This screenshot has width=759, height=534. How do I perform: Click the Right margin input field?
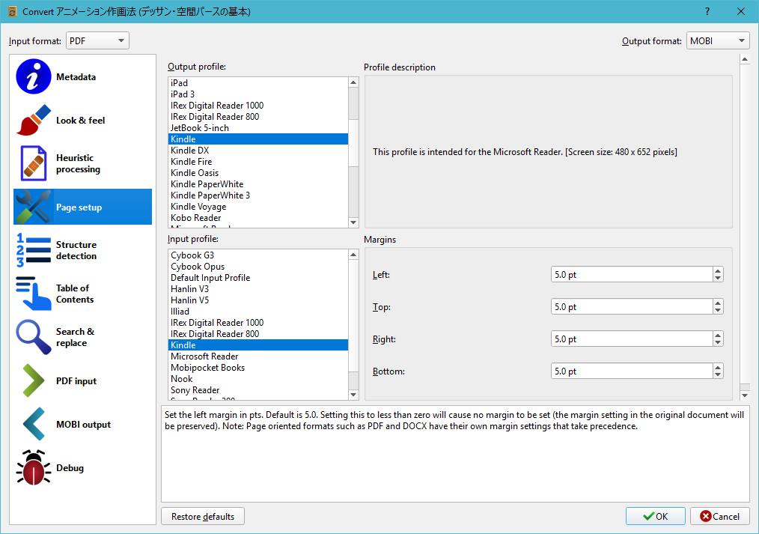[632, 339]
